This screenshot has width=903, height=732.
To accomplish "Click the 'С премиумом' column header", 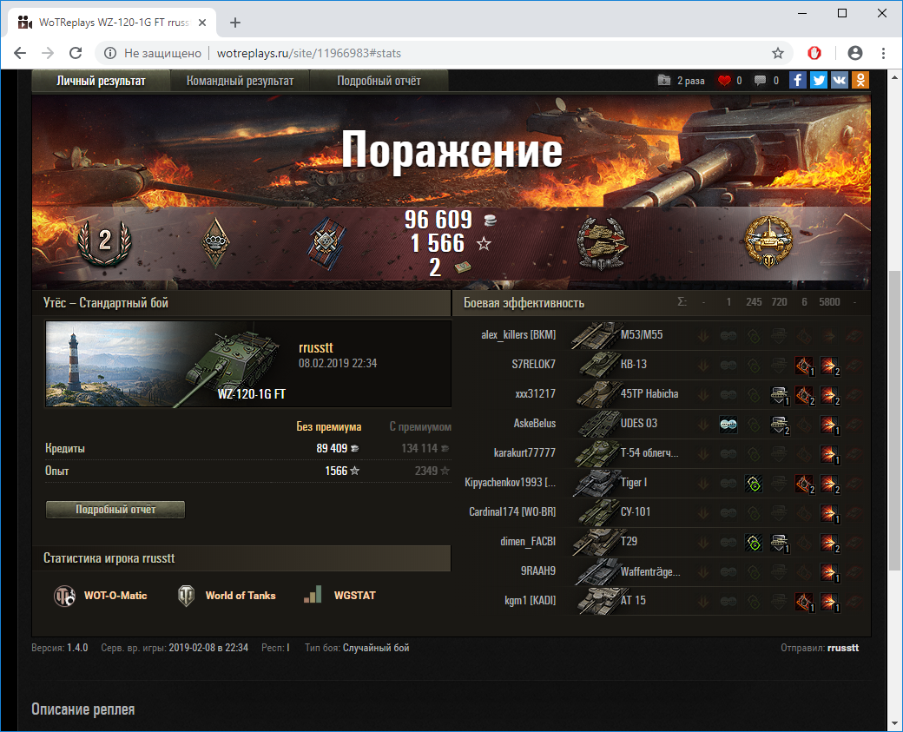I will tap(420, 426).
